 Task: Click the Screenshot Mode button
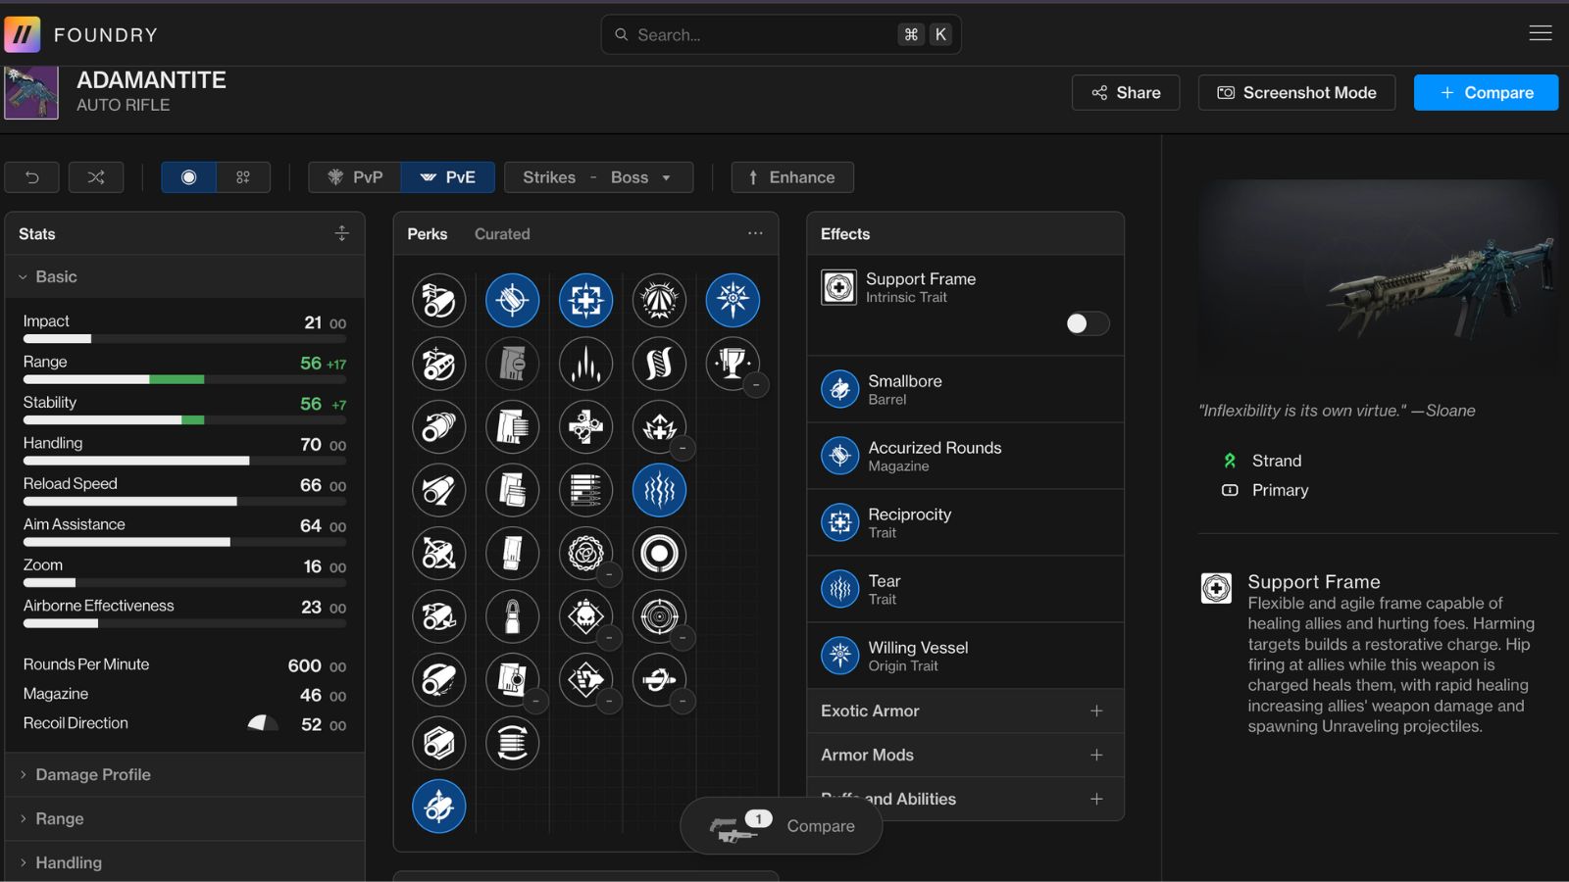pyautogui.click(x=1296, y=92)
